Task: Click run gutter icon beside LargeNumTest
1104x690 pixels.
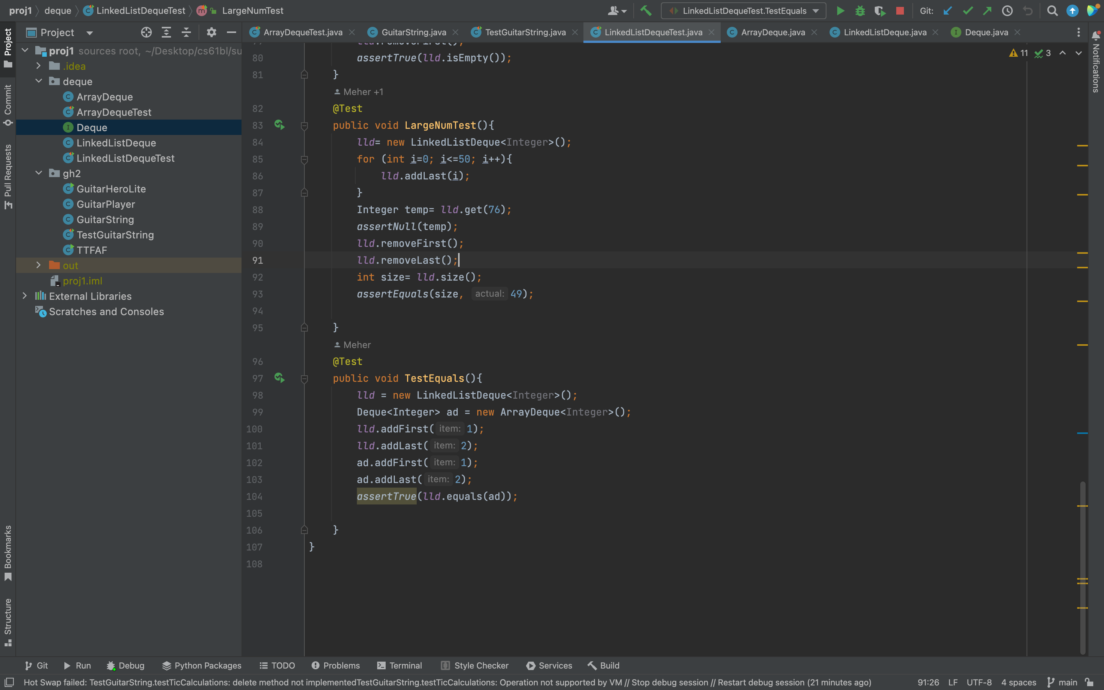Action: point(279,125)
